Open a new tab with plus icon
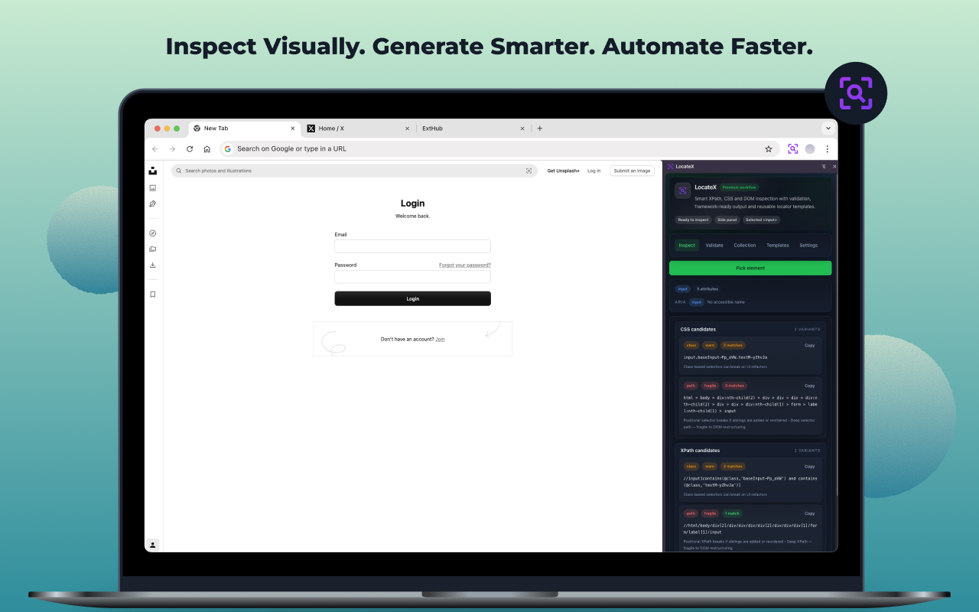 click(540, 129)
